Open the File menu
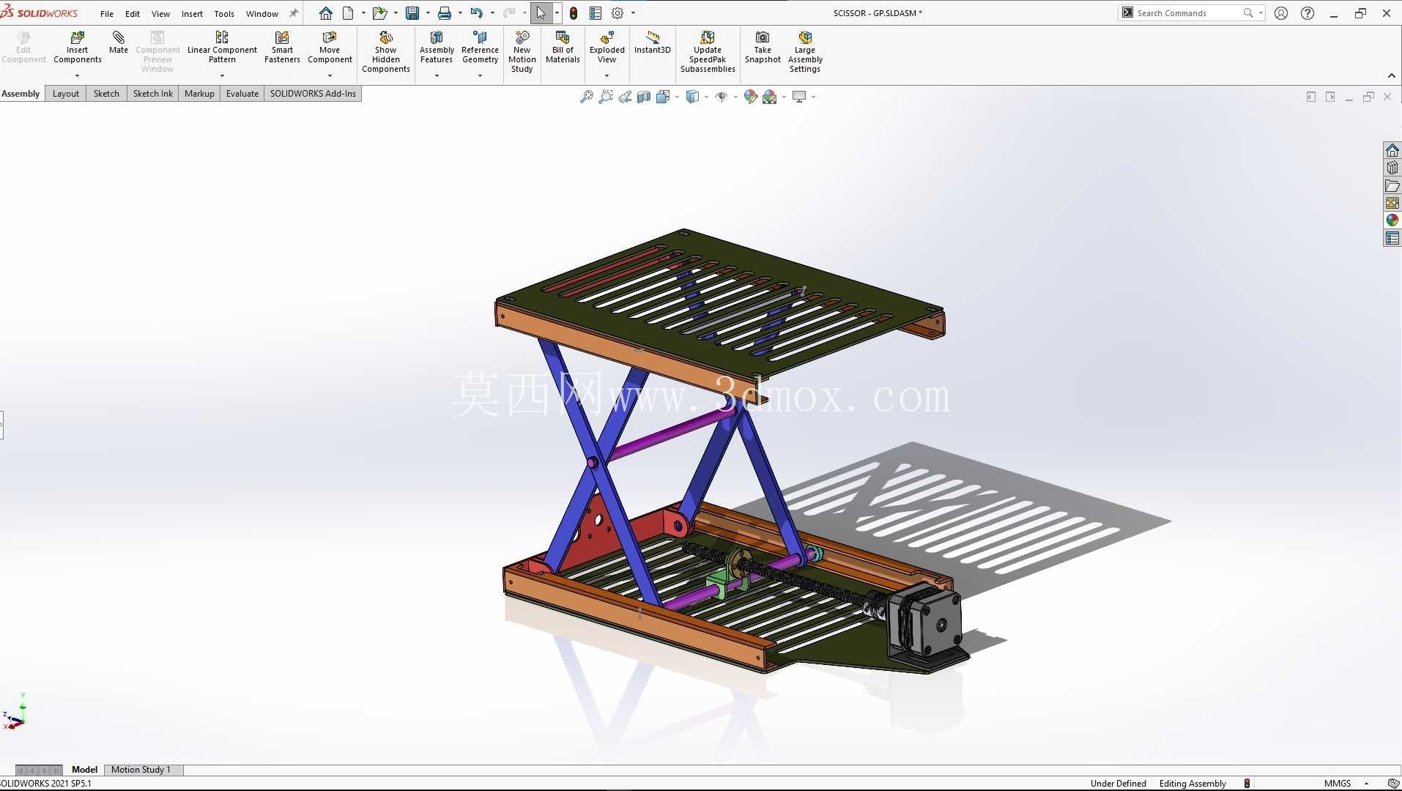 pyautogui.click(x=107, y=14)
